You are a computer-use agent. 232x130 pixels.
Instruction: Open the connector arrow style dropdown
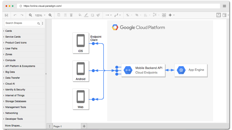(x=108, y=15)
